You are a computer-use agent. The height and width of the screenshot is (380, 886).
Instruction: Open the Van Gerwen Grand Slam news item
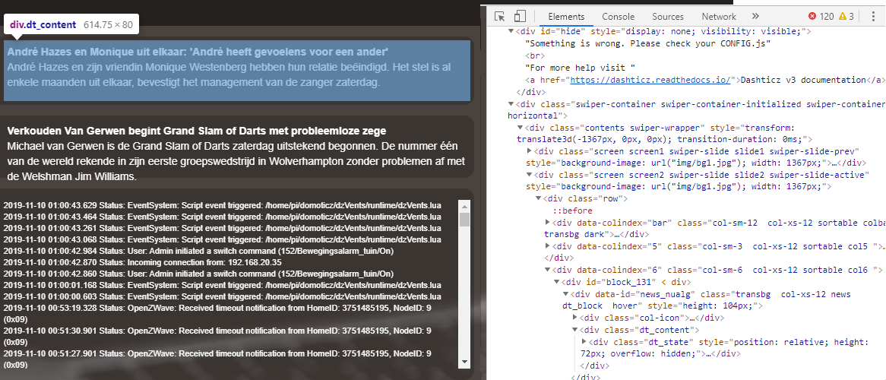click(x=237, y=147)
